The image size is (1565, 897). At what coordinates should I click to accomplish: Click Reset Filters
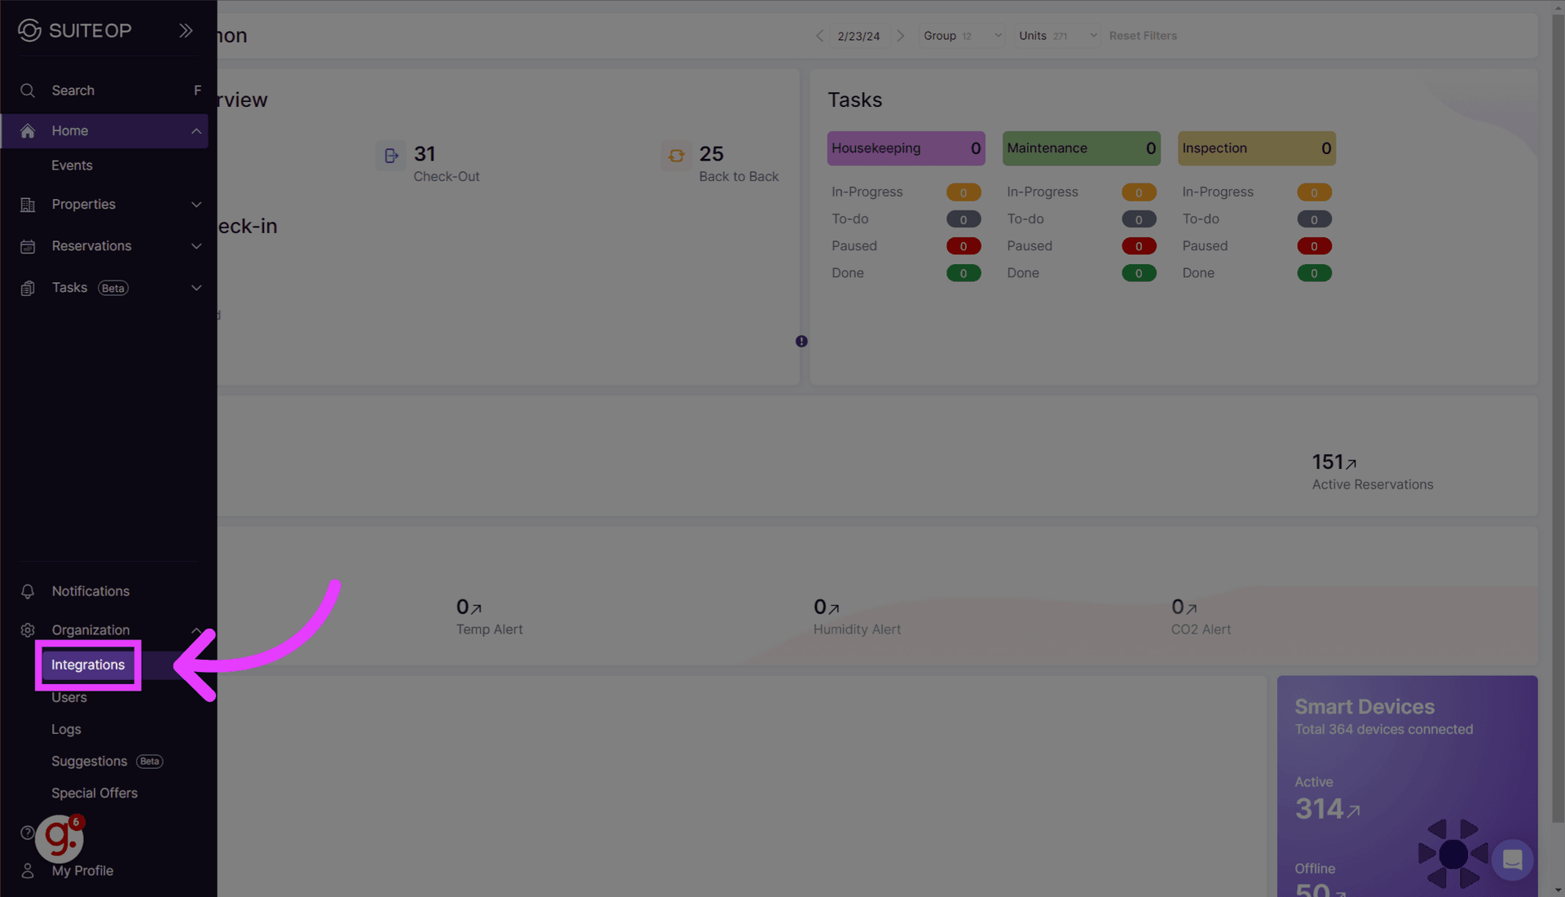[x=1143, y=35]
